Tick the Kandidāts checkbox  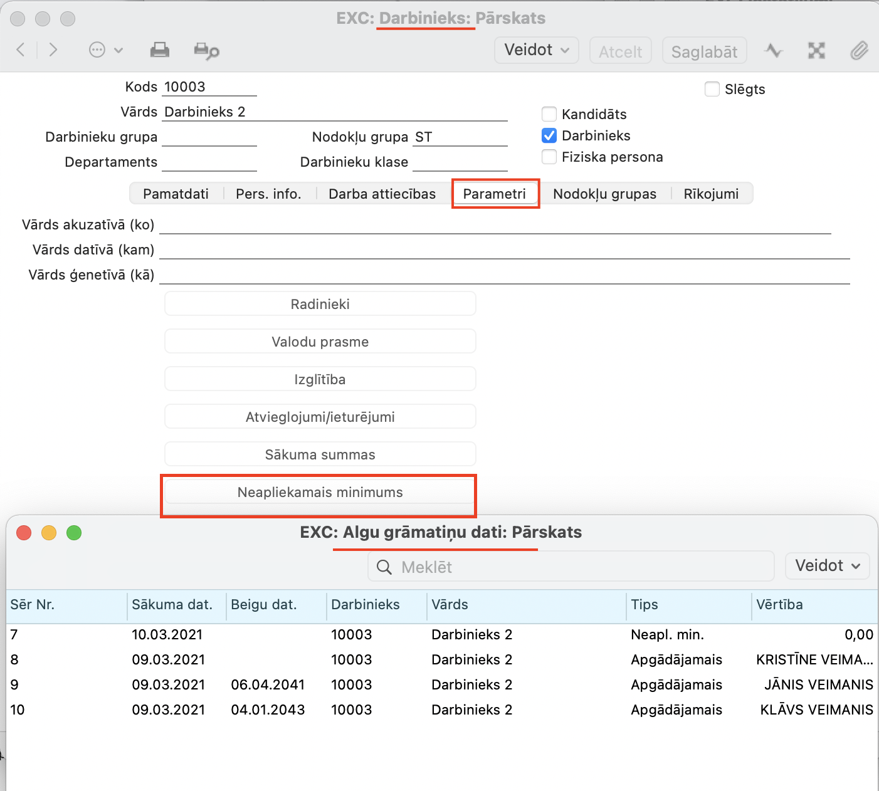549,114
